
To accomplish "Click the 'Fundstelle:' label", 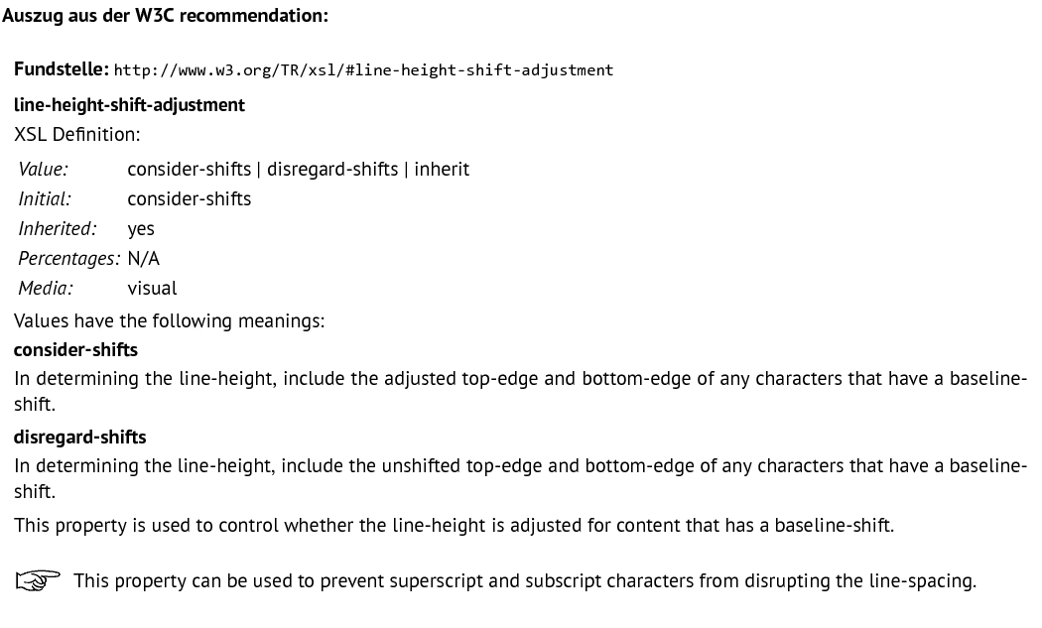I will click(x=62, y=69).
